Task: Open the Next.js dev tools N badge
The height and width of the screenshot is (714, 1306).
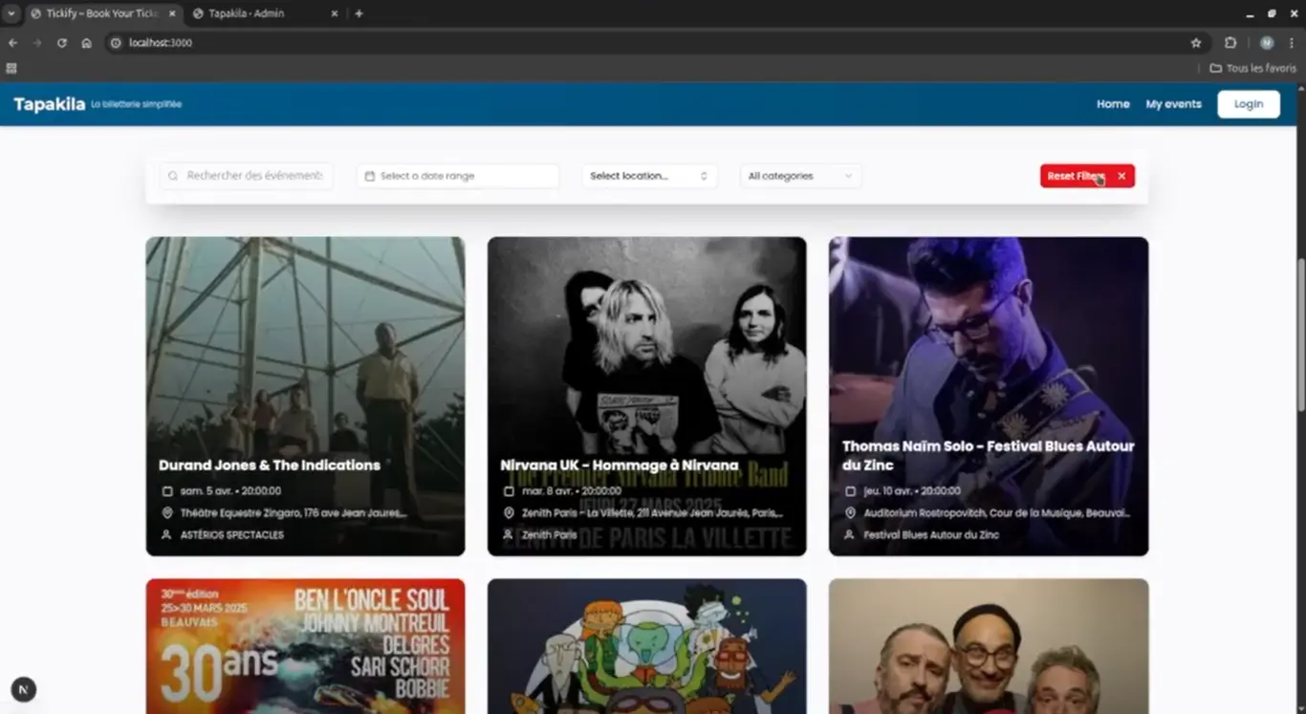Action: [x=23, y=689]
